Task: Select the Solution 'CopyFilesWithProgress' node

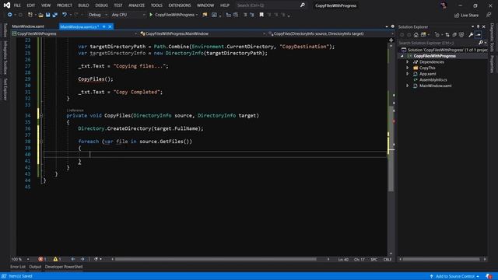Action: (444, 50)
